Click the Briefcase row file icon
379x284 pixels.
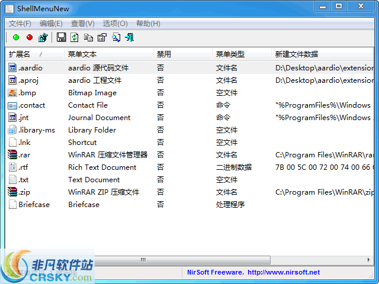click(12, 204)
